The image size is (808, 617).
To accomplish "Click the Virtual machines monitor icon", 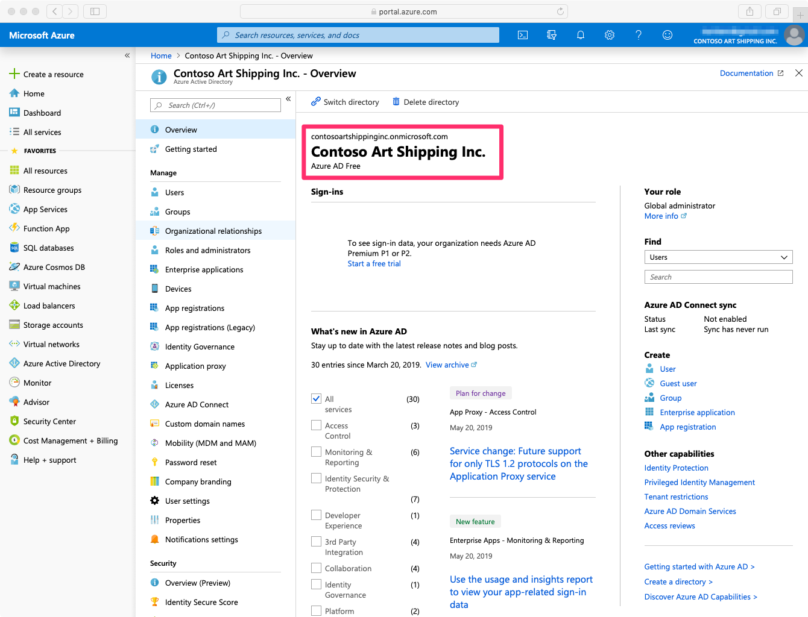I will tap(14, 286).
